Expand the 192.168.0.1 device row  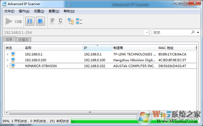7,54
